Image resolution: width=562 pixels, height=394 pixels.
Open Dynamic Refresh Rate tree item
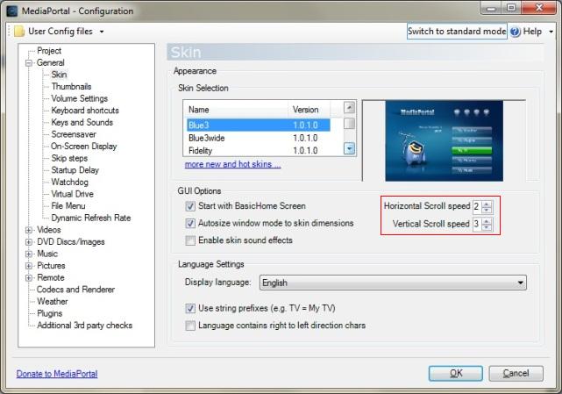[91, 218]
